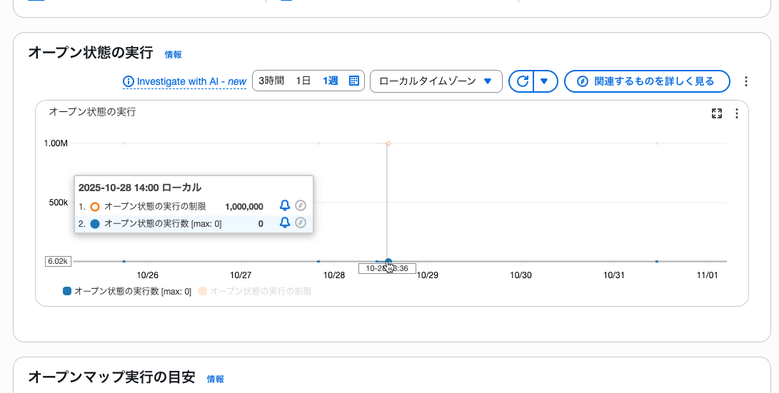
Task: Click the blue legend swatch for オープン状態の実行数
Action: (x=67, y=291)
